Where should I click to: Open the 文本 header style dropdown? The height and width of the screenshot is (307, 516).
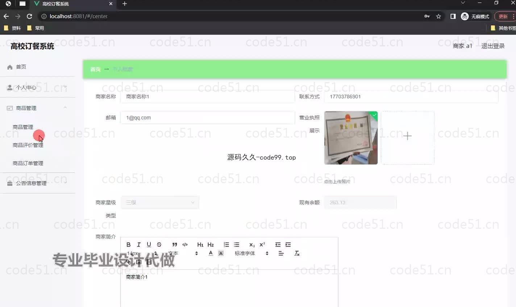183,253
